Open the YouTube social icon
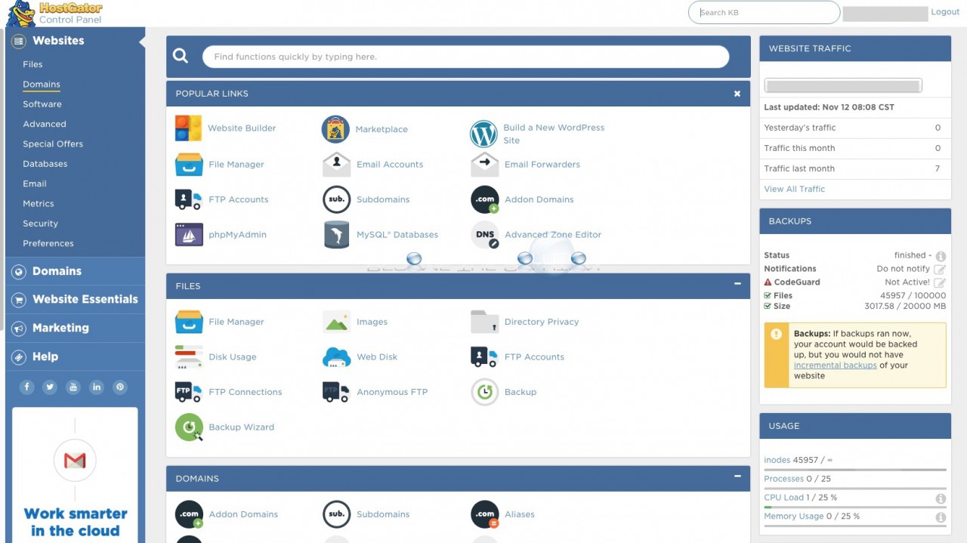This screenshot has width=967, height=543. [73, 387]
